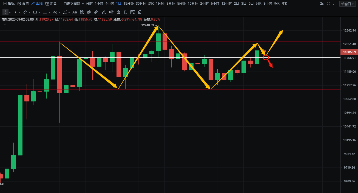358x193 pixels.
Task: Switch to the 4小时 timeframe
Action: (x=109, y=4)
